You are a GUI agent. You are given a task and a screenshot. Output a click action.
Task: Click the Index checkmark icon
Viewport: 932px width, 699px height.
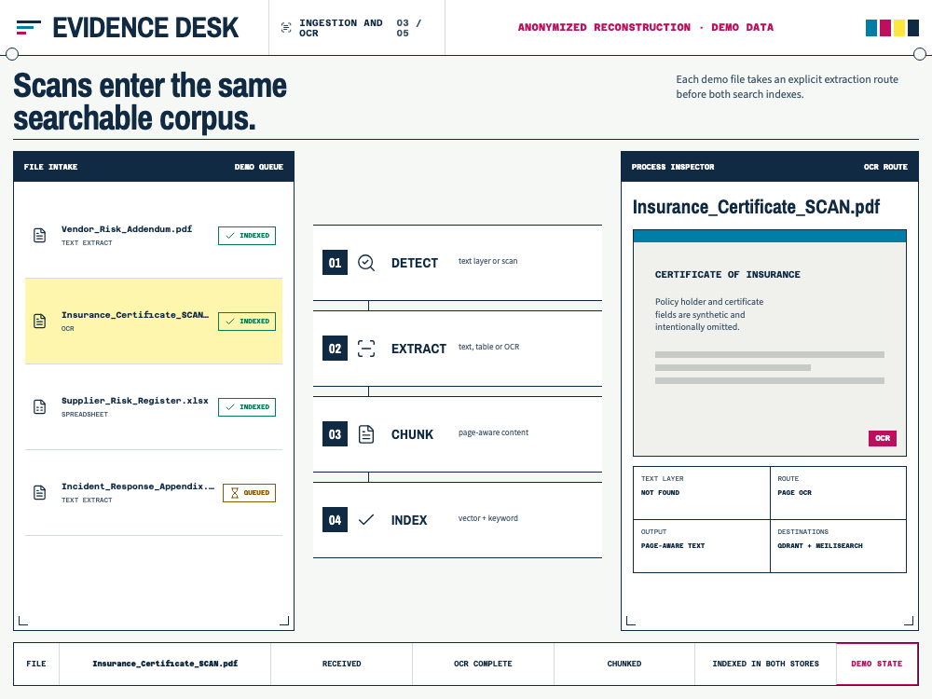coord(366,520)
